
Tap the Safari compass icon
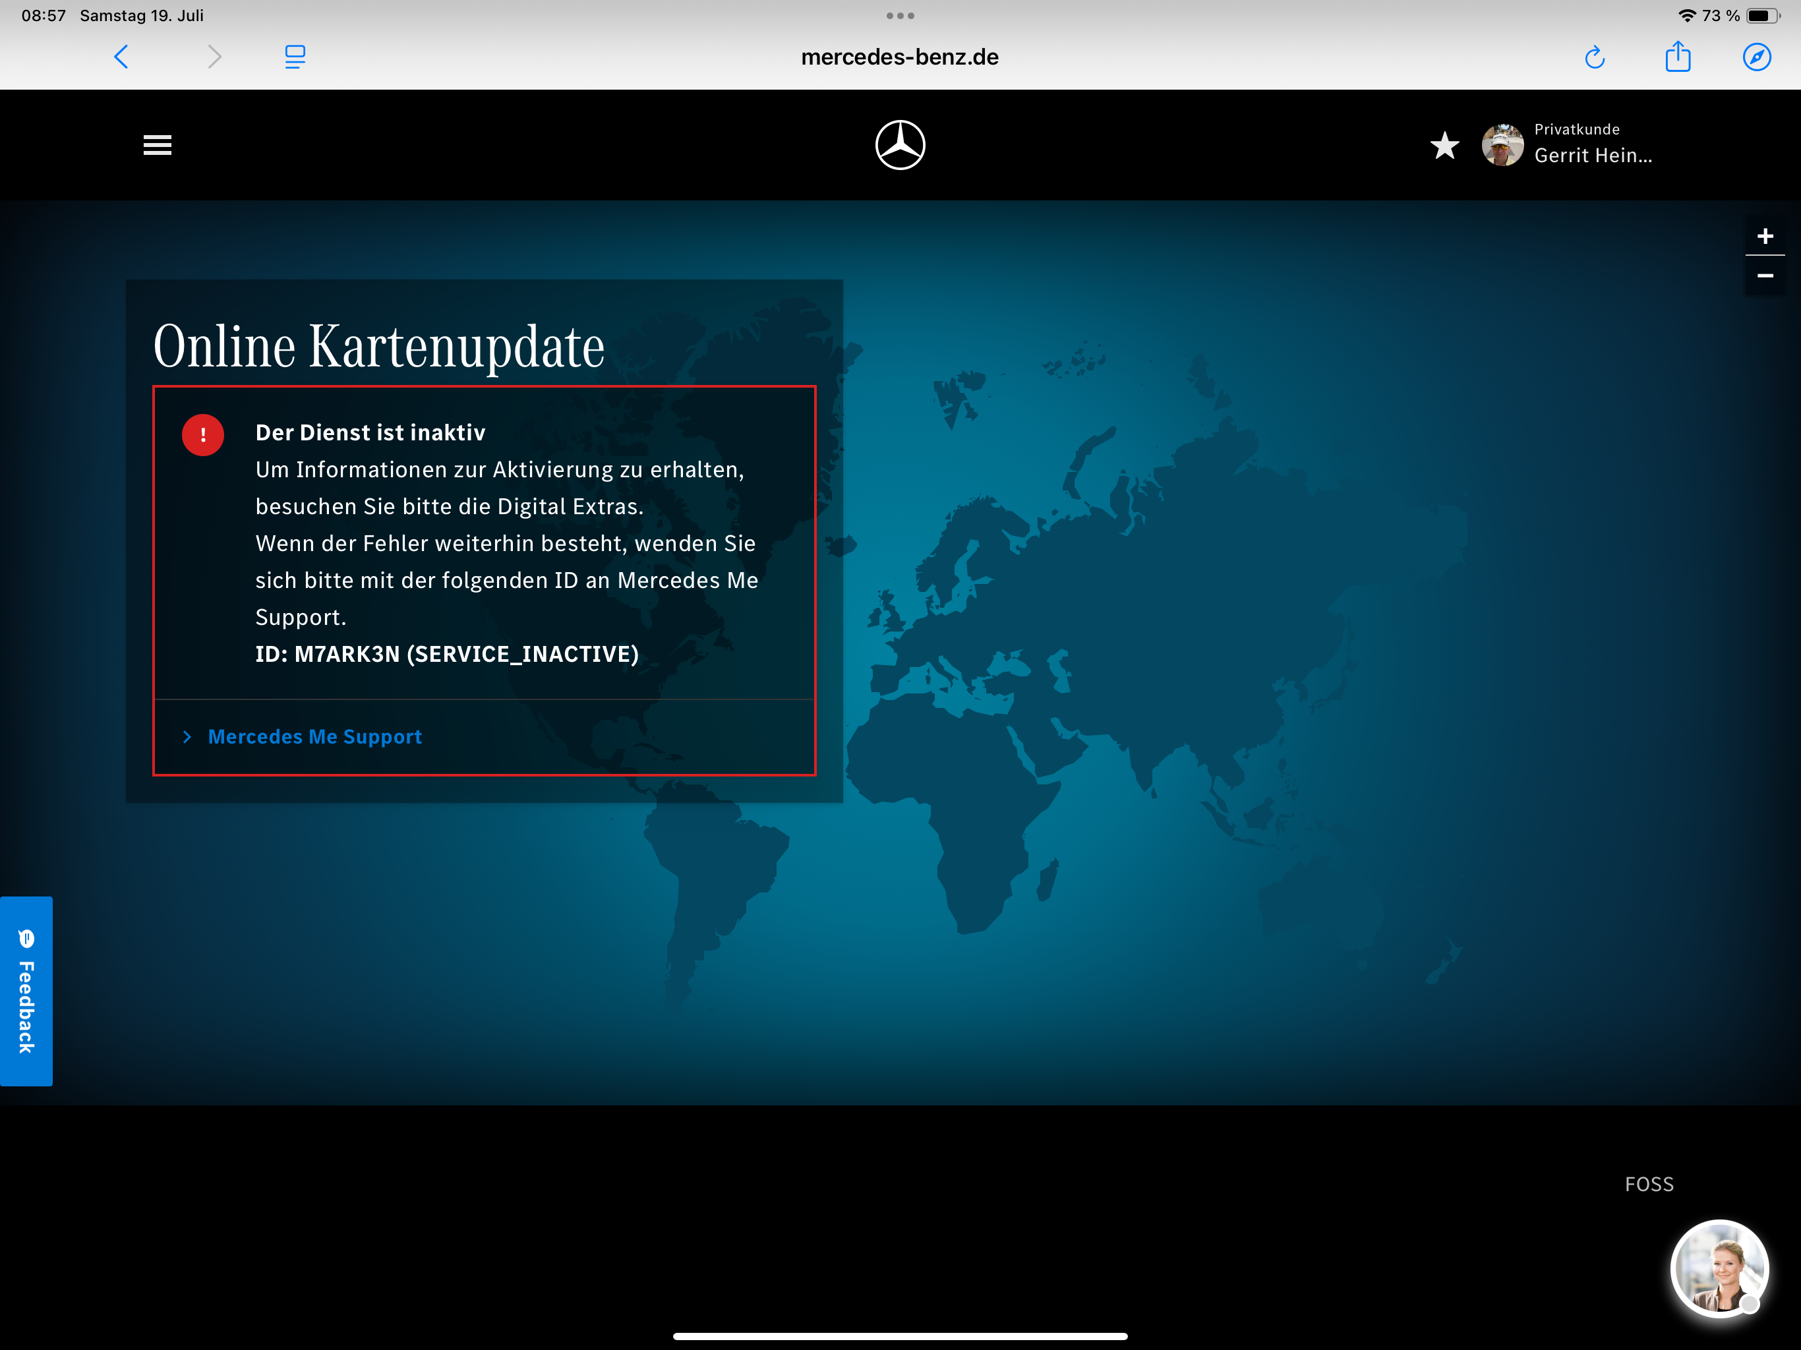[x=1756, y=57]
